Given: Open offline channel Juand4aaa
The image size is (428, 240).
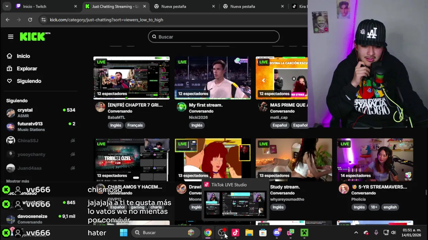Looking at the screenshot, I should 41,168.
